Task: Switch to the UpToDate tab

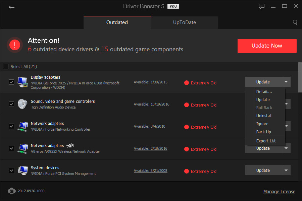Action: click(x=184, y=22)
